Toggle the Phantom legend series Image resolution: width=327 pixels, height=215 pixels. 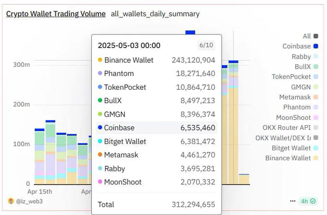[x=301, y=107]
